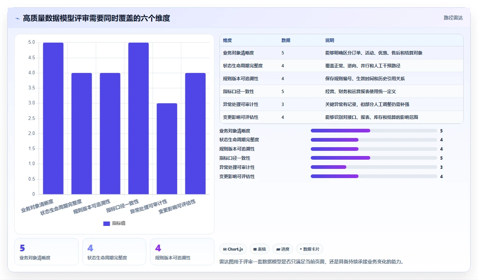478x280 pixels.
Task: Click the 2.5 y-axis label
Action: tap(32, 118)
